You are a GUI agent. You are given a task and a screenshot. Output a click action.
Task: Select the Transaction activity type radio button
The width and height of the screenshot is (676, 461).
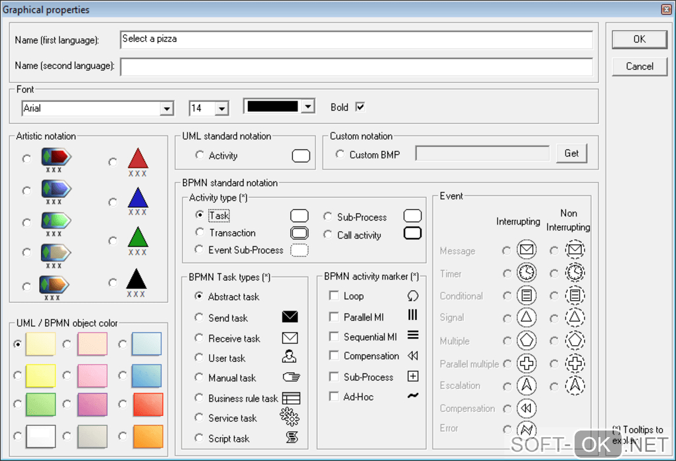(x=199, y=232)
